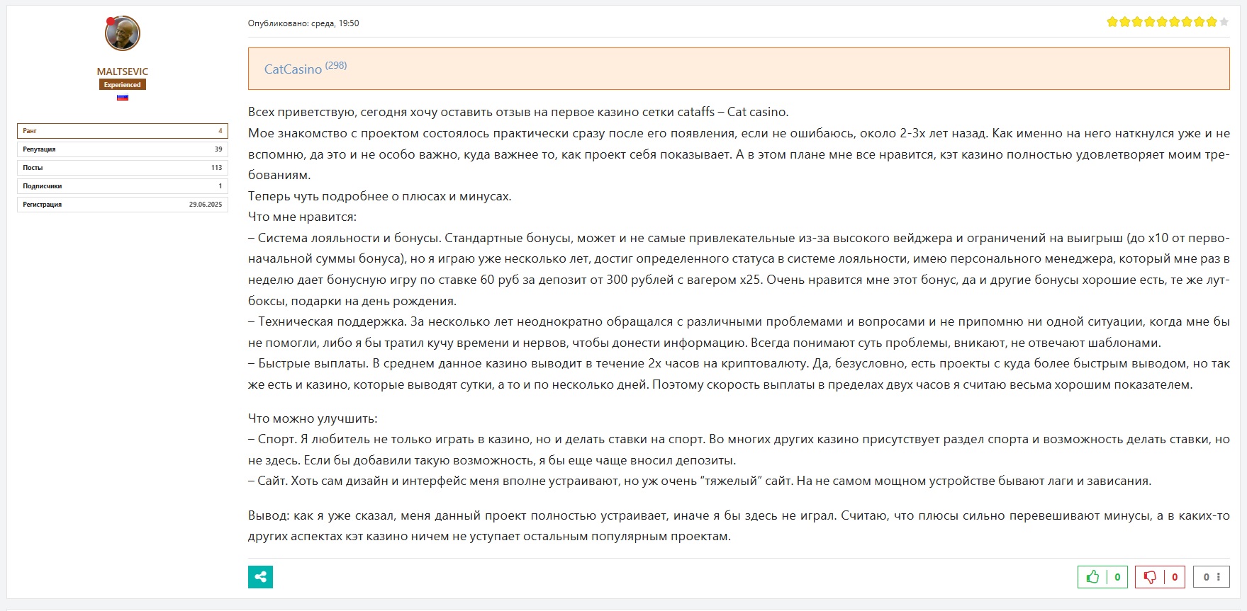Open the CatCasino review link

click(x=293, y=69)
